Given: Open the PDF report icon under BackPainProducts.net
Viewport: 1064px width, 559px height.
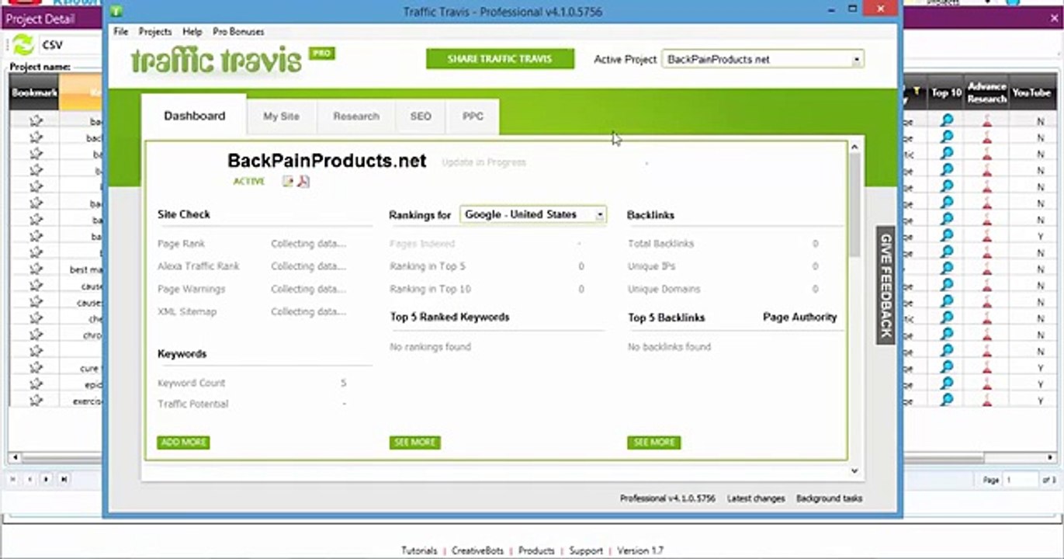Looking at the screenshot, I should click(303, 182).
